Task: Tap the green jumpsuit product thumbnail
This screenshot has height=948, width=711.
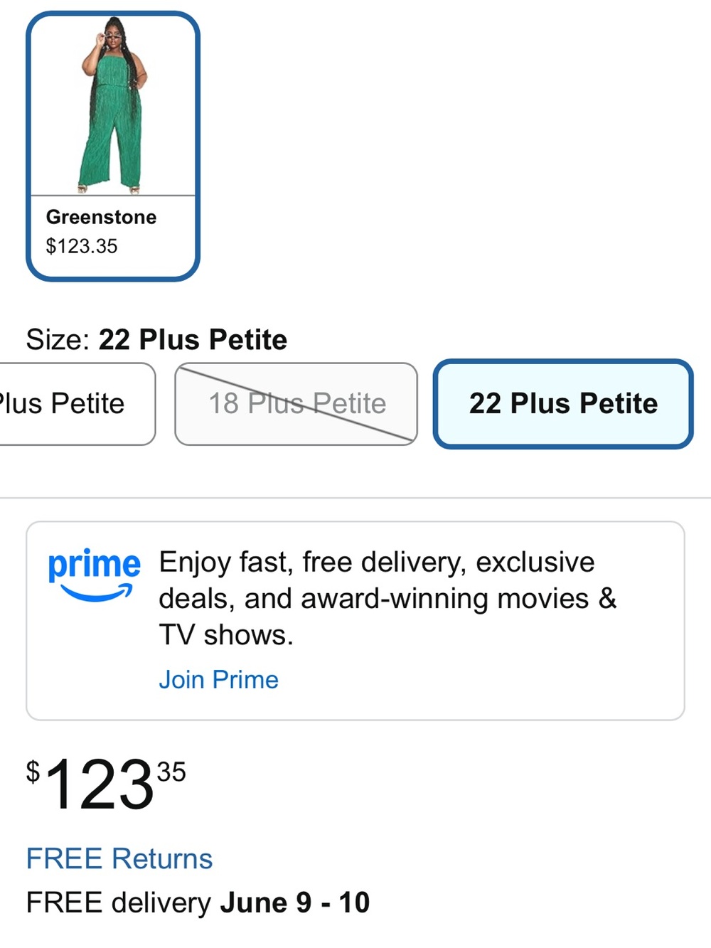Action: pos(113,105)
